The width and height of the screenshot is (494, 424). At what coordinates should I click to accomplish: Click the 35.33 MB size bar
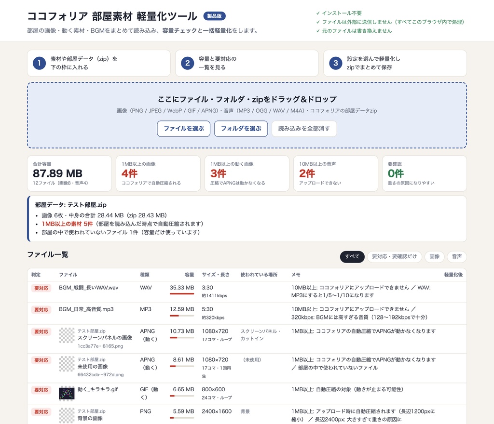(182, 294)
